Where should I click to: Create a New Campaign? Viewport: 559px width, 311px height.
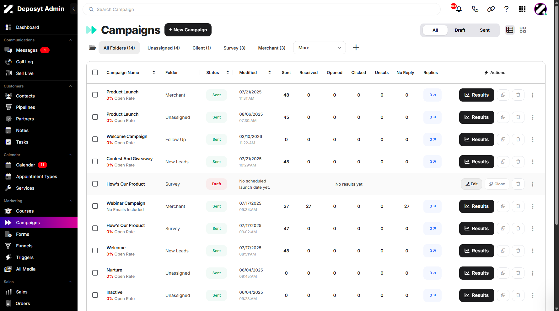point(188,30)
